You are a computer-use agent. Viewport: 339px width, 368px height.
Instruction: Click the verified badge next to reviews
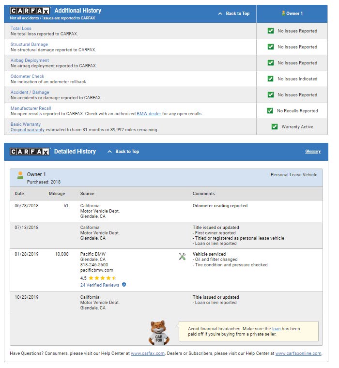[124, 285]
